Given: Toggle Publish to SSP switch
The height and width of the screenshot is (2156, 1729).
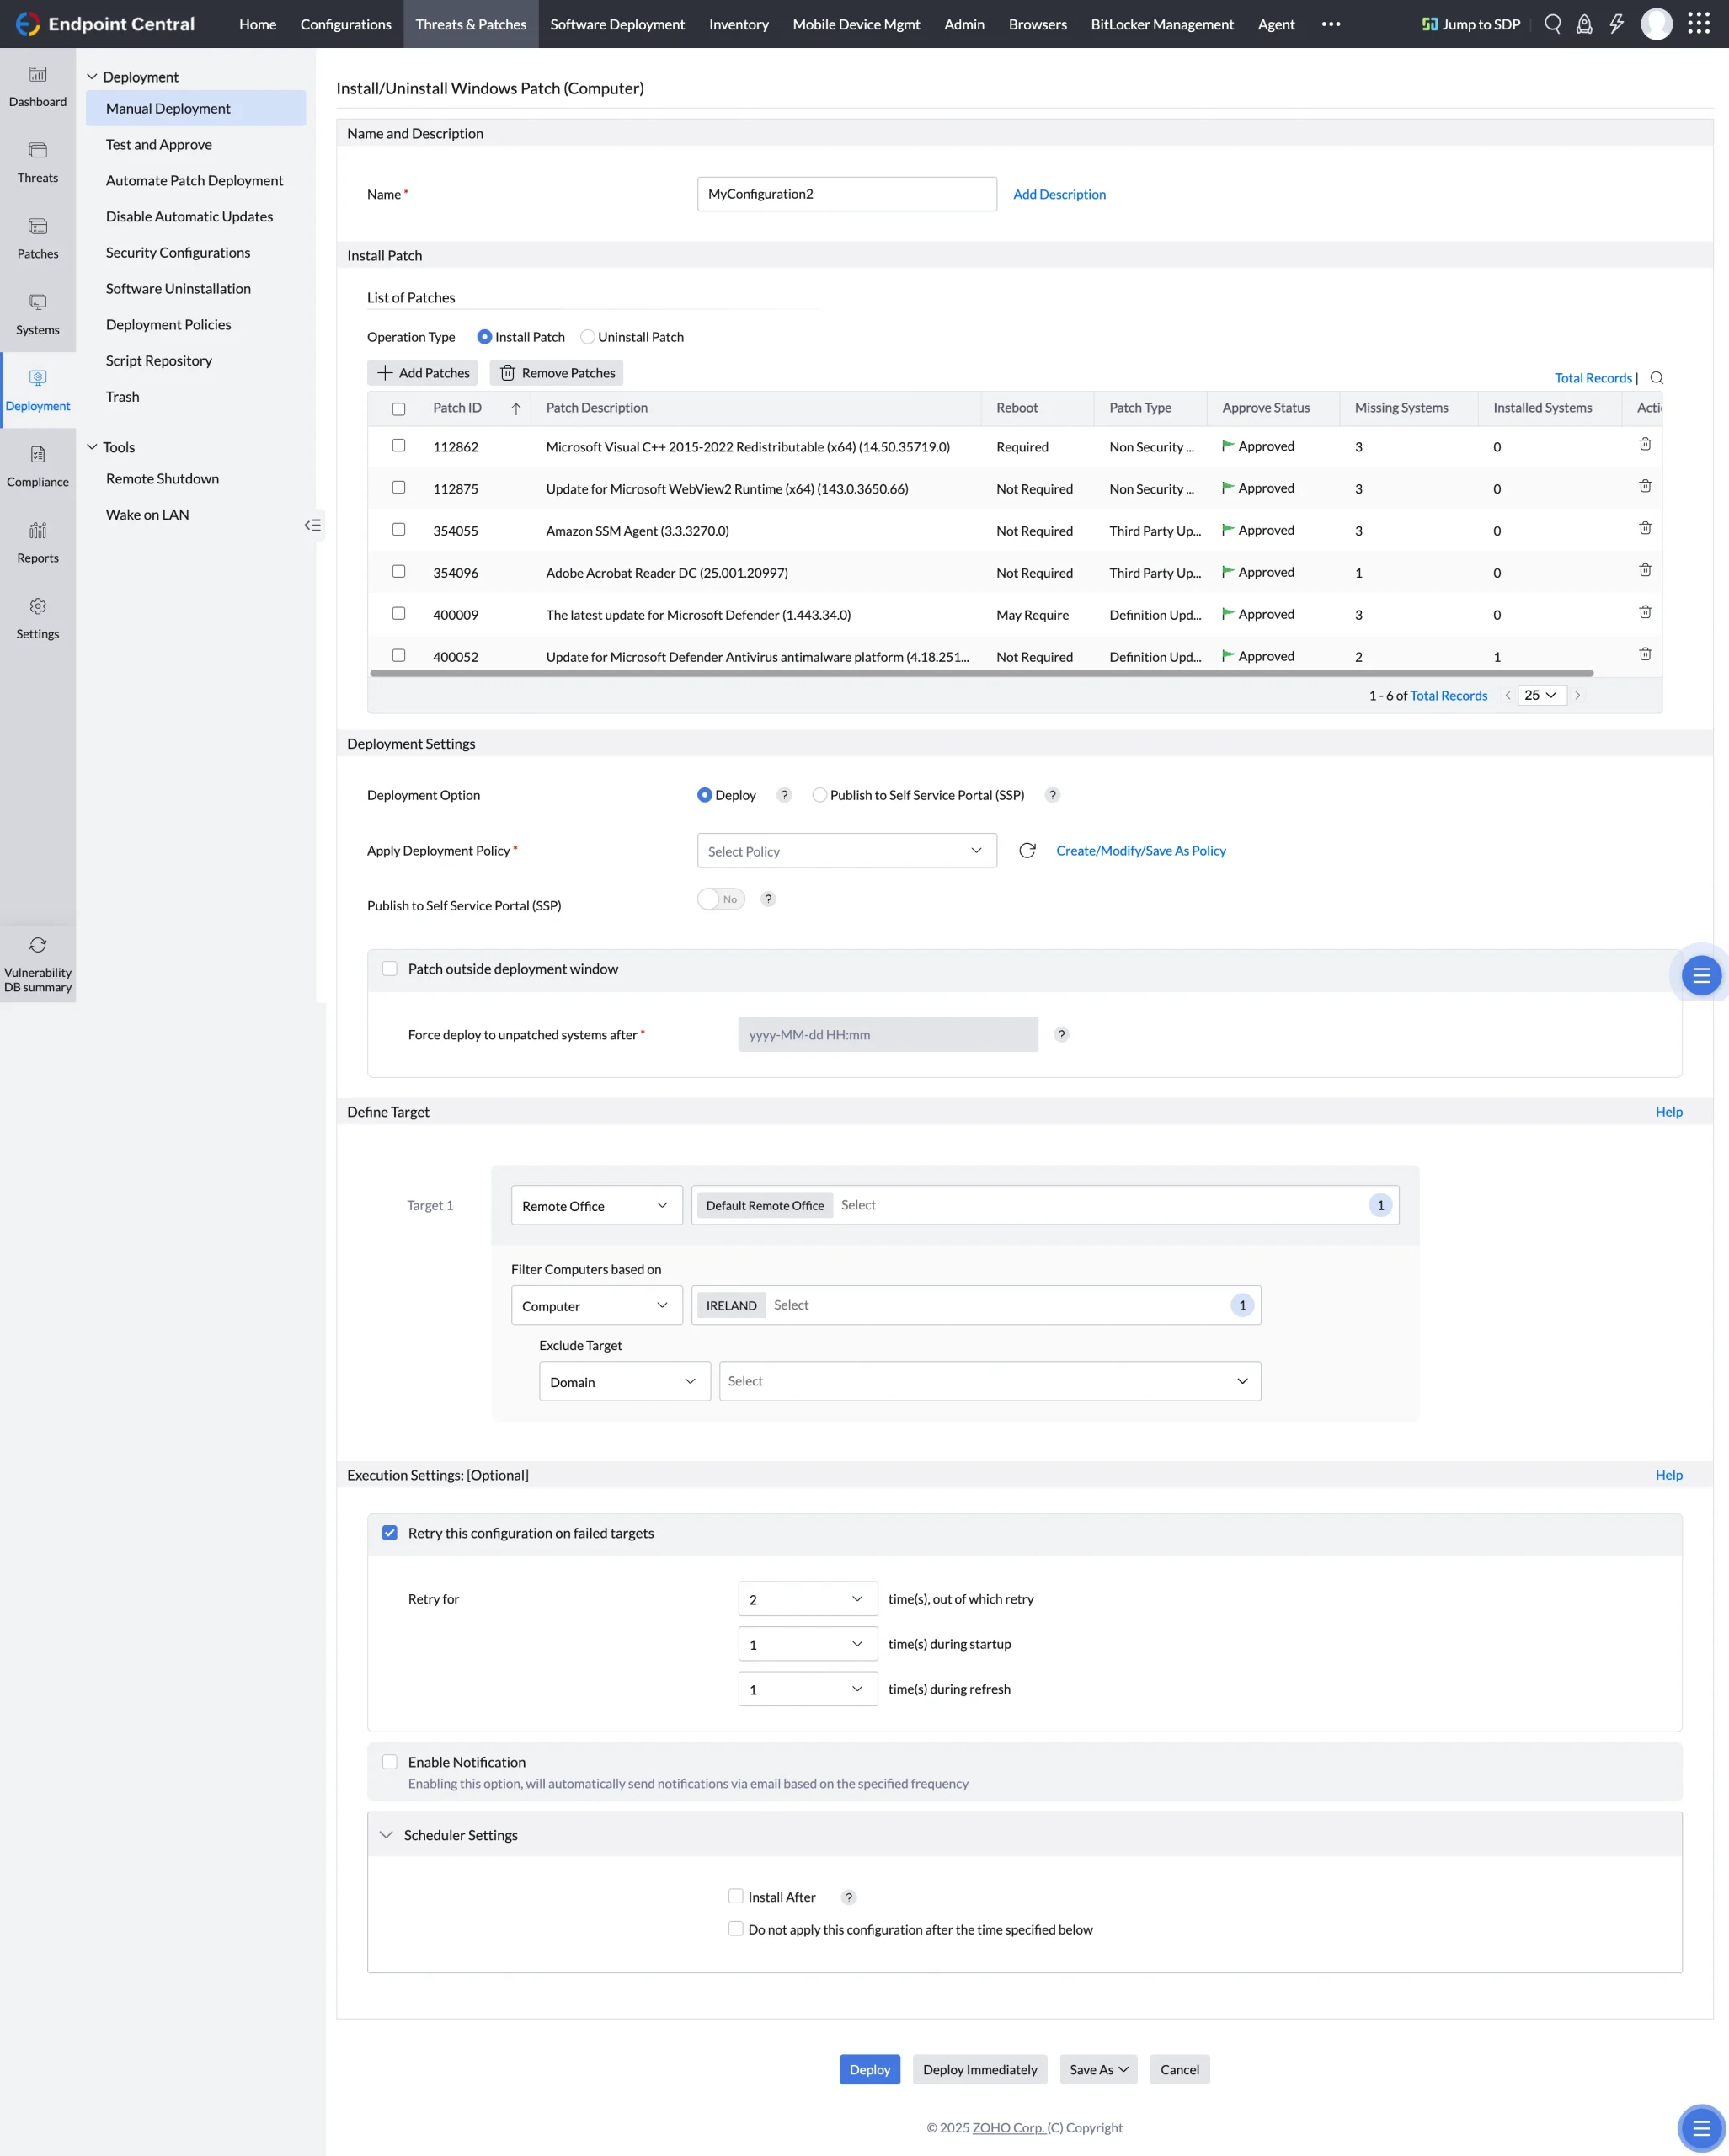Looking at the screenshot, I should pyautogui.click(x=721, y=899).
